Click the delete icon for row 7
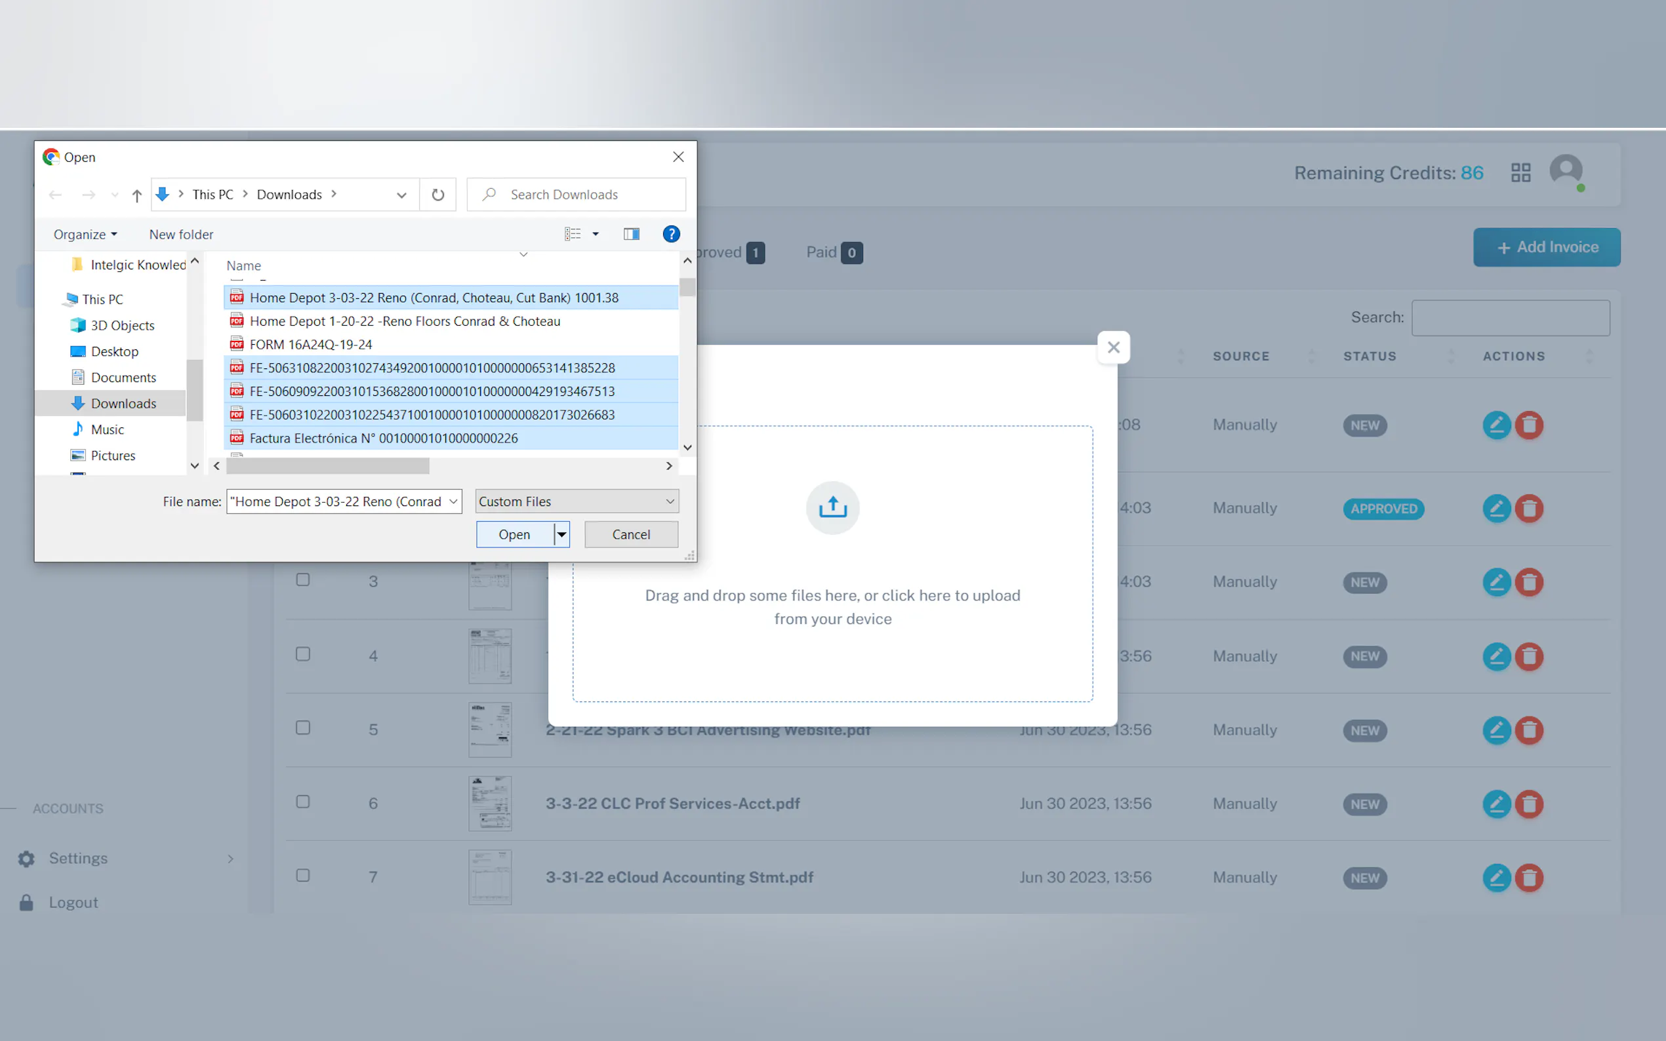This screenshot has height=1041, width=1666. pyautogui.click(x=1529, y=878)
